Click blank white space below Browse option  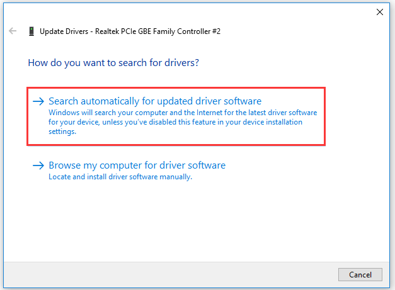pyautogui.click(x=189, y=220)
